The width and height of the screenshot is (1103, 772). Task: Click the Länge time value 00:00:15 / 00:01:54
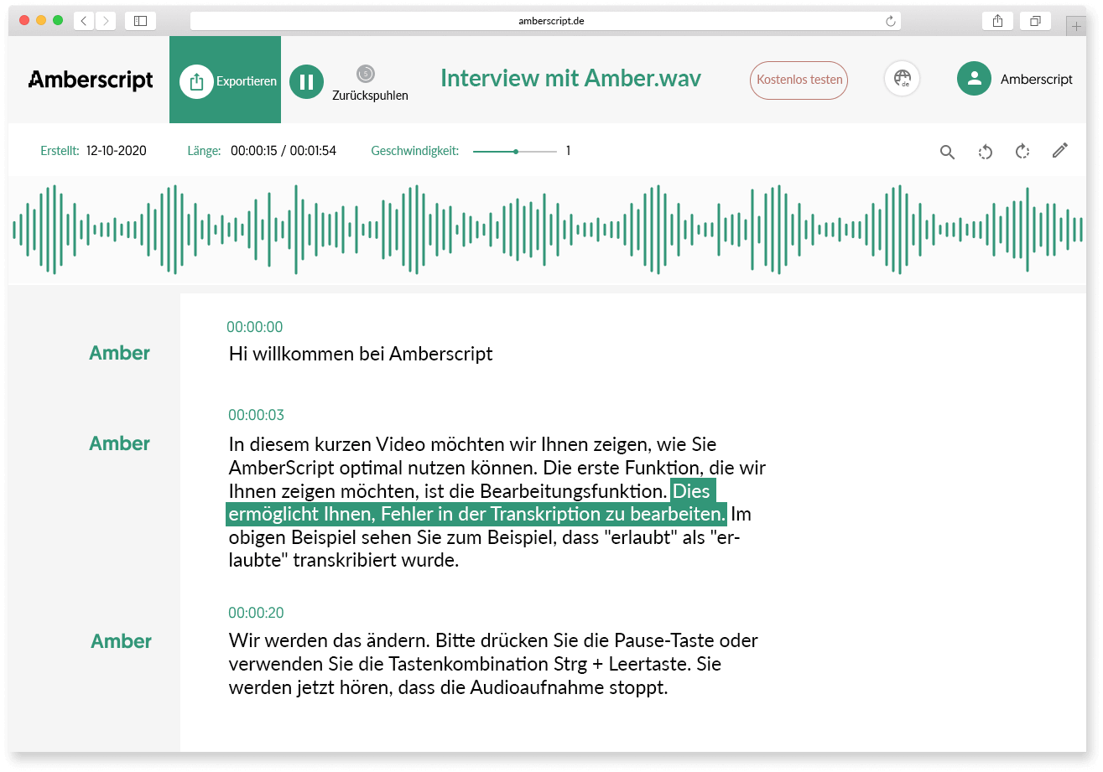click(284, 151)
